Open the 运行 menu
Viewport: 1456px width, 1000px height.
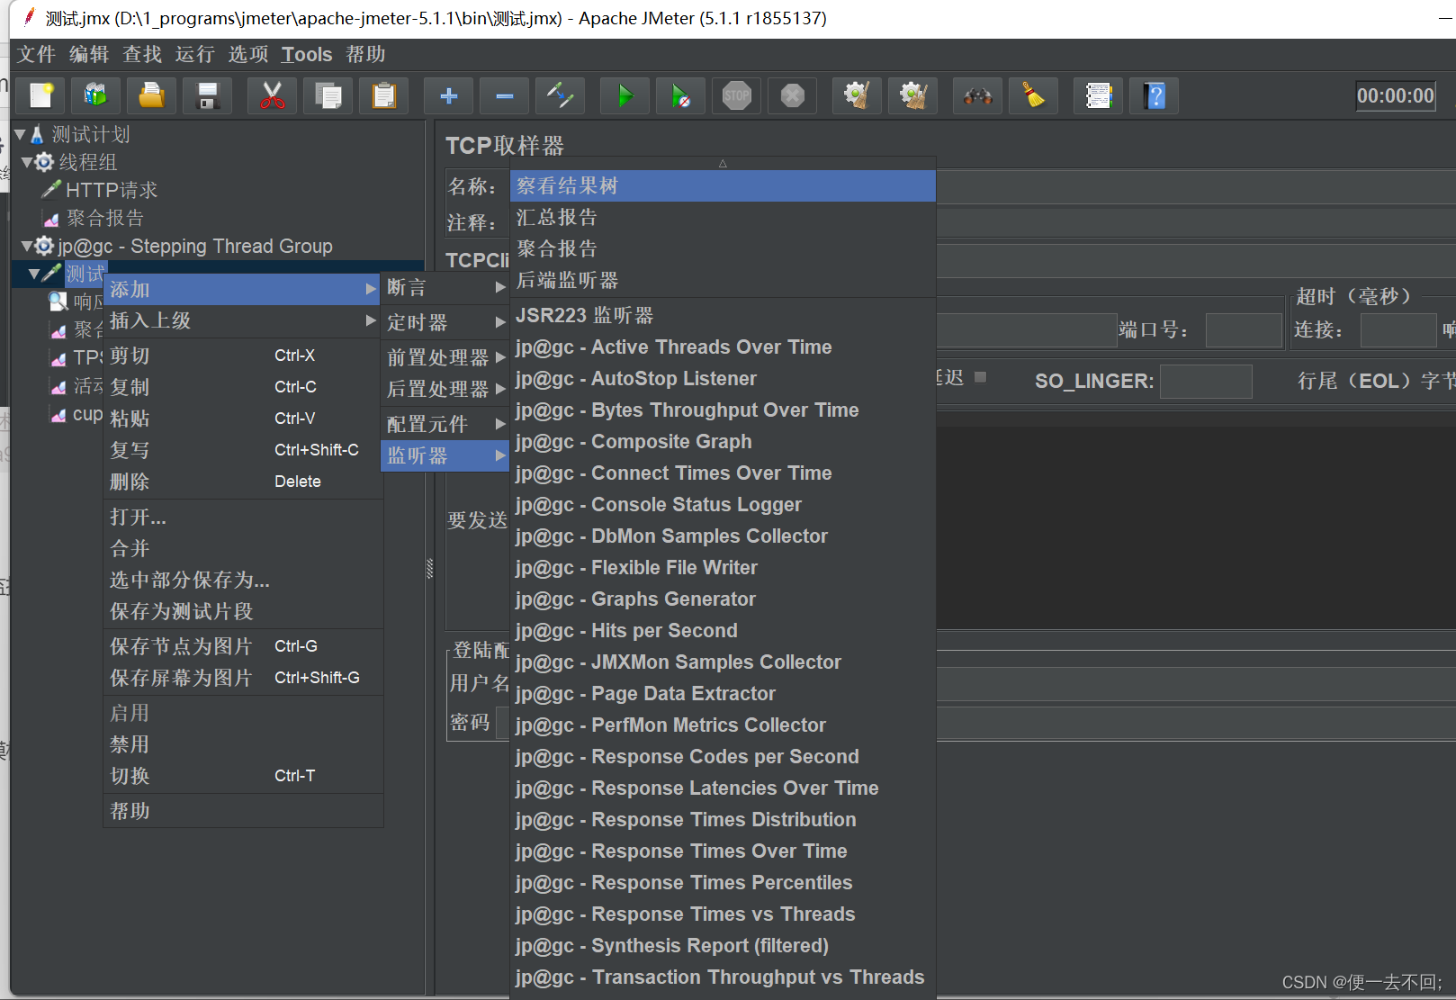point(194,54)
